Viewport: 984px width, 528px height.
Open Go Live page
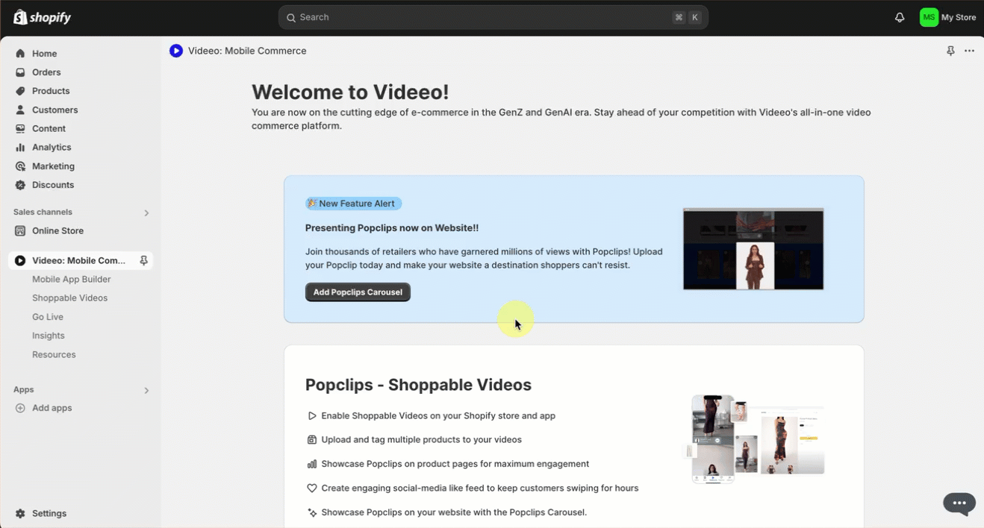pyautogui.click(x=48, y=317)
